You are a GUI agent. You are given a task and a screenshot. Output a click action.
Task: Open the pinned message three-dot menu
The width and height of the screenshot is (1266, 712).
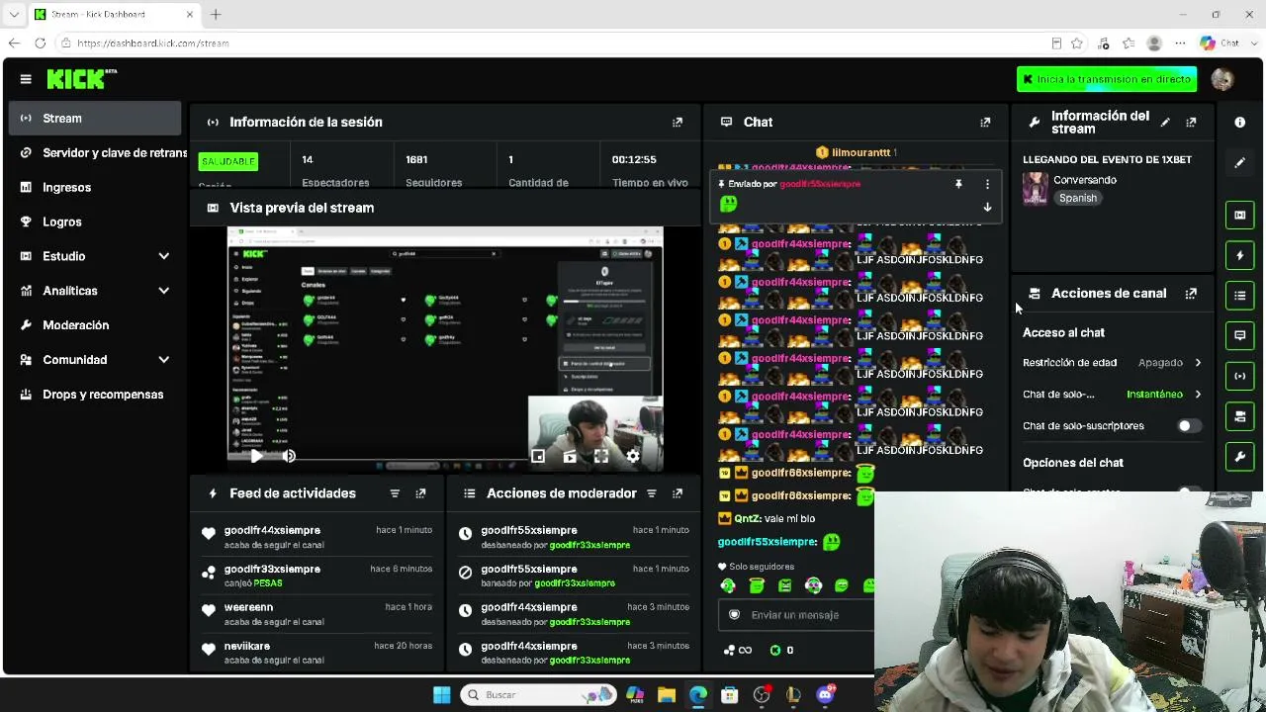tap(987, 184)
